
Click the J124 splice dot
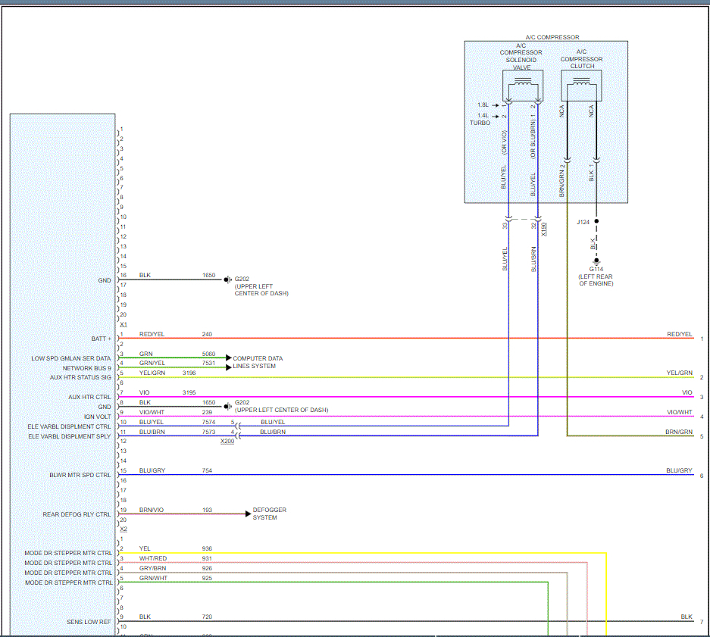(596, 222)
